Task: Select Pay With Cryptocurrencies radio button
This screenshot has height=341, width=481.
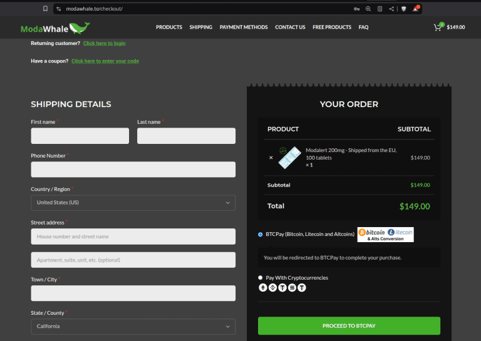Action: (x=261, y=278)
